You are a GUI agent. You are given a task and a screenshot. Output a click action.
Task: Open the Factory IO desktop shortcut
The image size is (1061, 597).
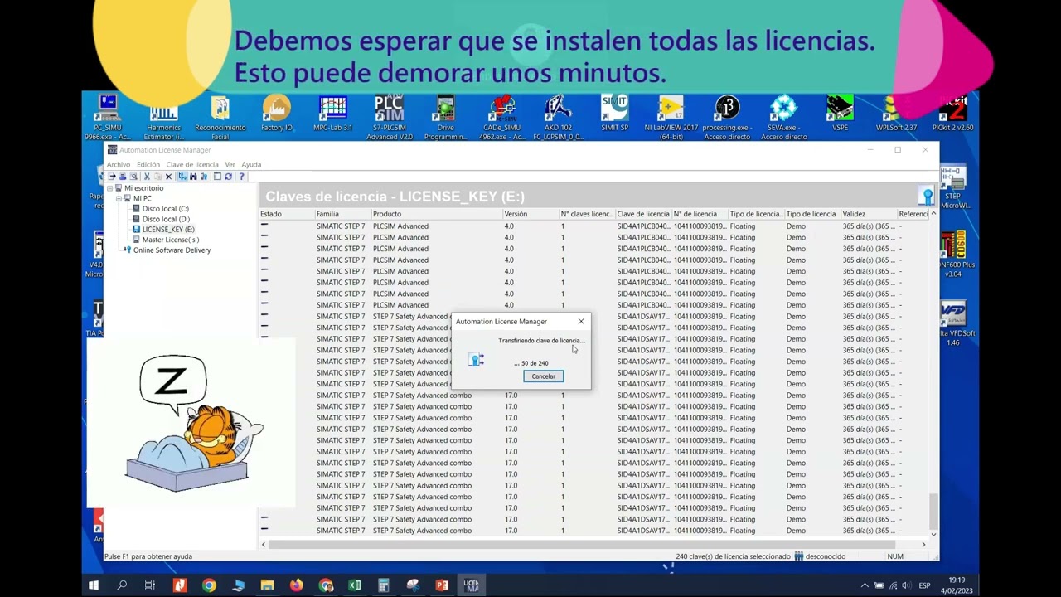276,114
